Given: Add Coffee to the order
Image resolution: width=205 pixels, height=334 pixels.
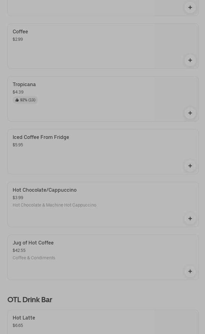Looking at the screenshot, I should pos(190,60).
